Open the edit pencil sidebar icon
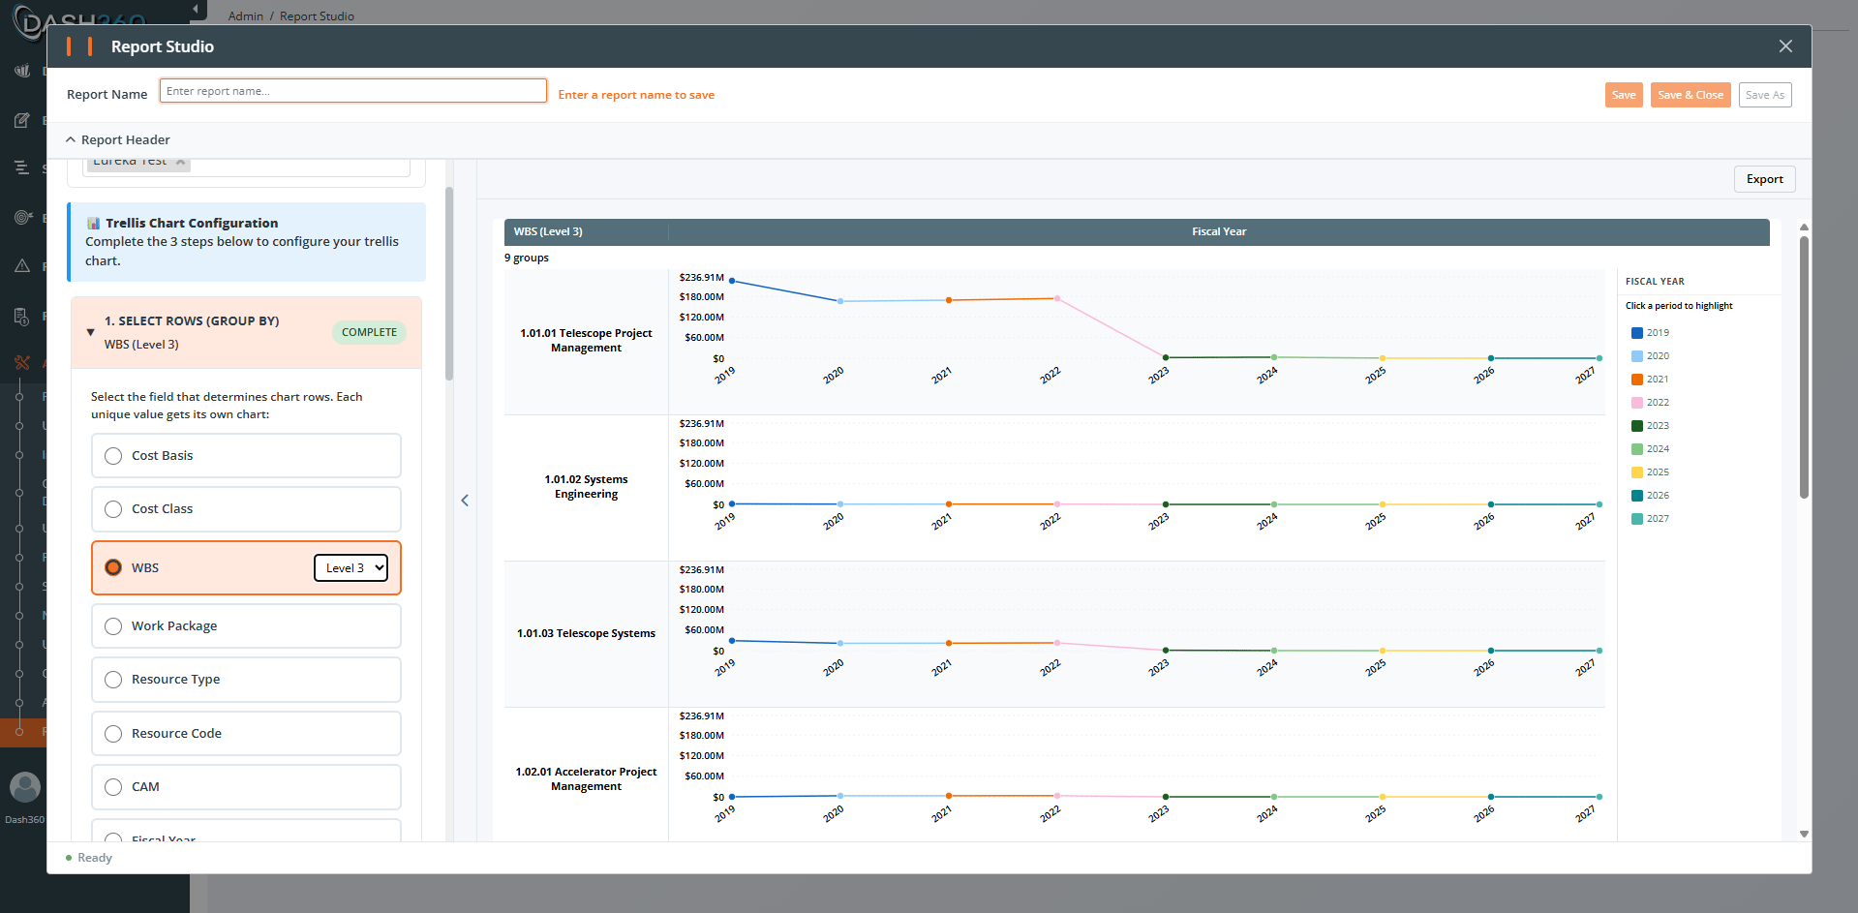The image size is (1858, 913). [22, 120]
